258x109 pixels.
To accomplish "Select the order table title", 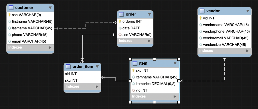I will coord(131,14).
